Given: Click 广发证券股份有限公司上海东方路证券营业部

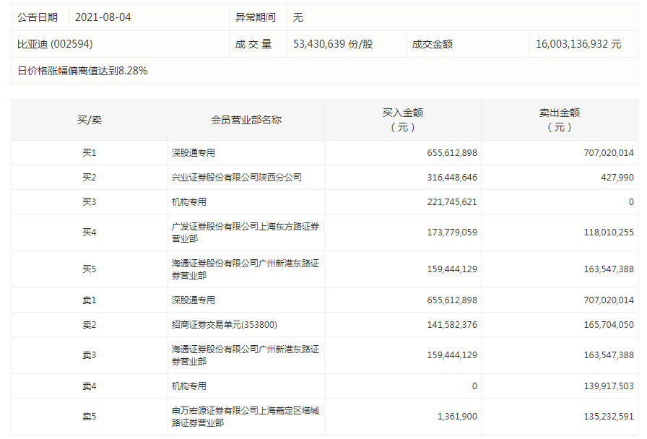Looking at the screenshot, I should click(245, 232).
